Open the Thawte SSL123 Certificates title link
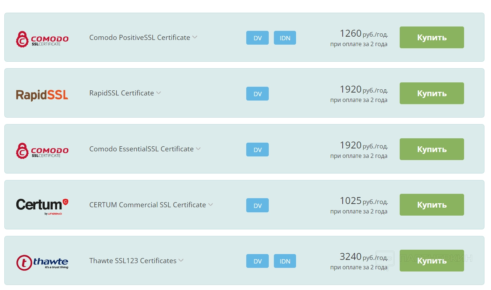491x290 pixels. pyautogui.click(x=133, y=261)
